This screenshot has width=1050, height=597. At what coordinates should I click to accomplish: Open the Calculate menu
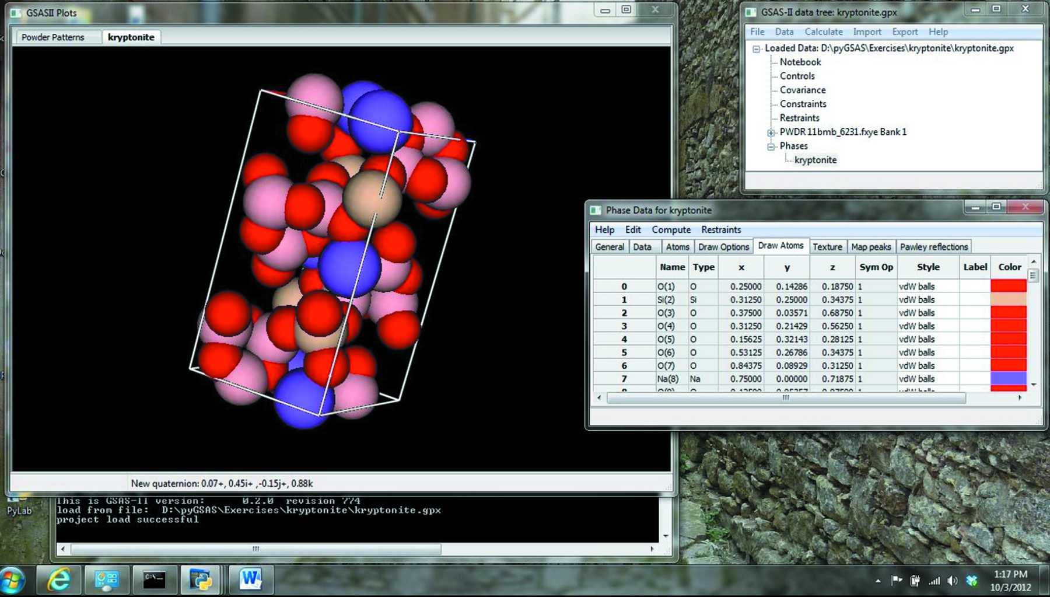[x=824, y=32]
